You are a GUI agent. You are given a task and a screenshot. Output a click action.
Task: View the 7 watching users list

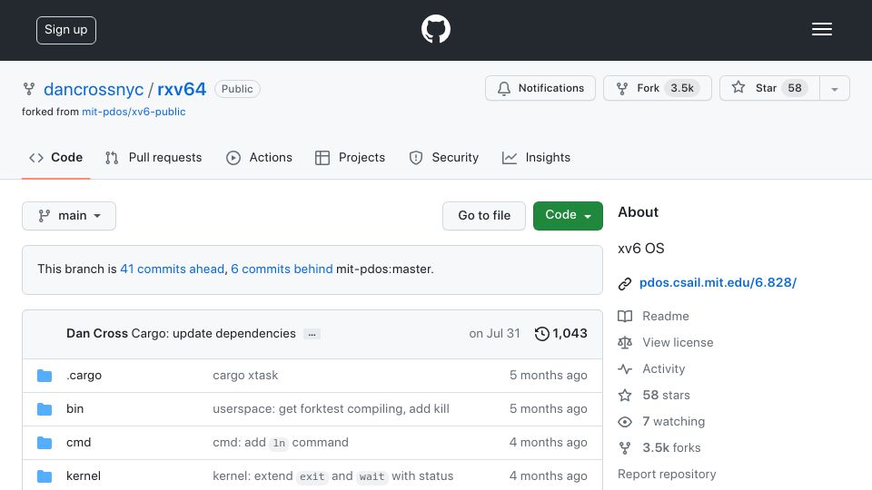pyautogui.click(x=673, y=421)
